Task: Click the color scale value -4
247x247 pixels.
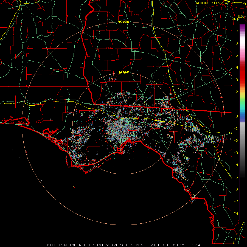Action: (236, 165)
